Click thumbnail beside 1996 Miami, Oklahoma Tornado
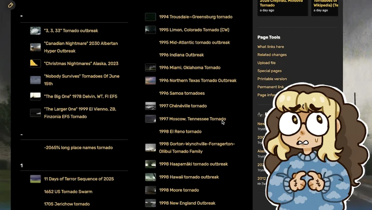The height and width of the screenshot is (210, 372). coord(150,67)
